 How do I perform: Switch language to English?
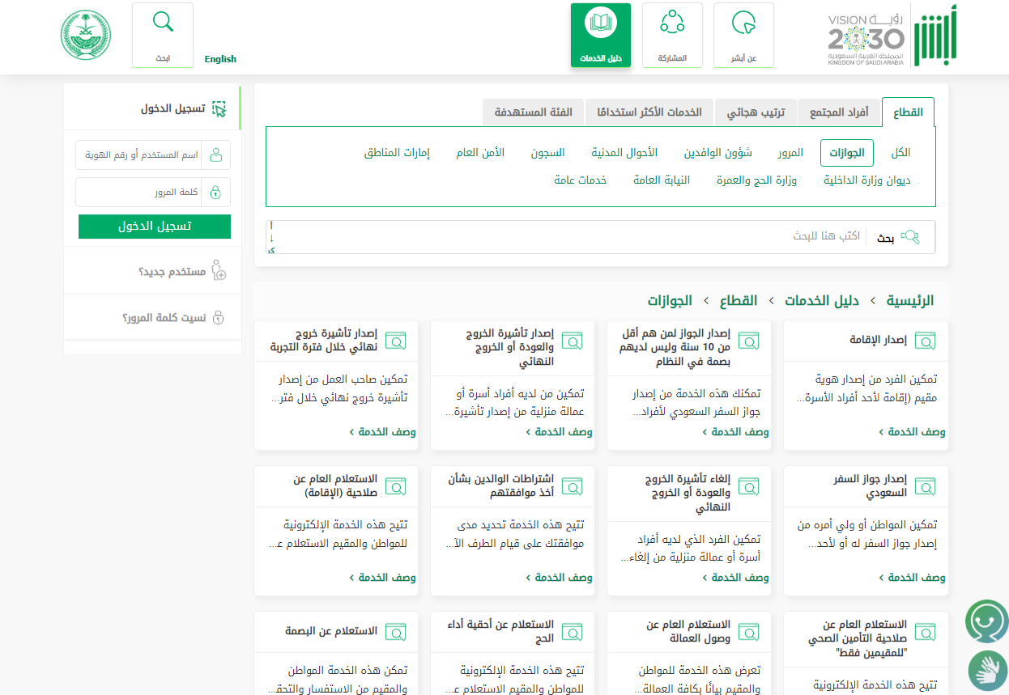point(220,59)
